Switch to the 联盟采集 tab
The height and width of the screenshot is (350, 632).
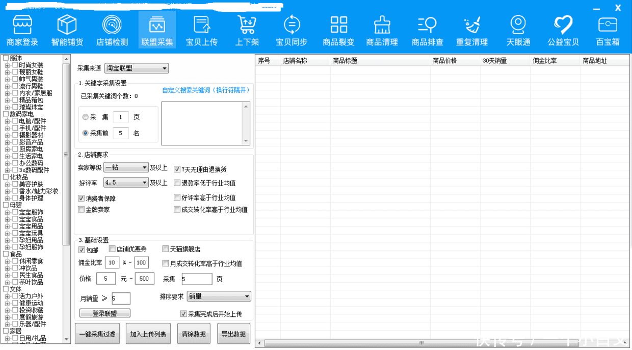click(x=157, y=30)
